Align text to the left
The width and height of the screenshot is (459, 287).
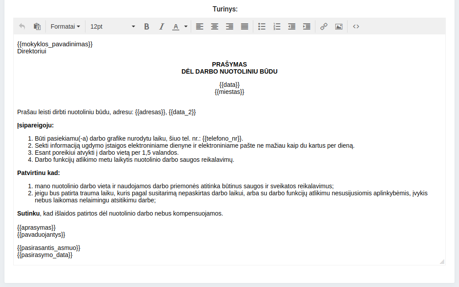(200, 26)
